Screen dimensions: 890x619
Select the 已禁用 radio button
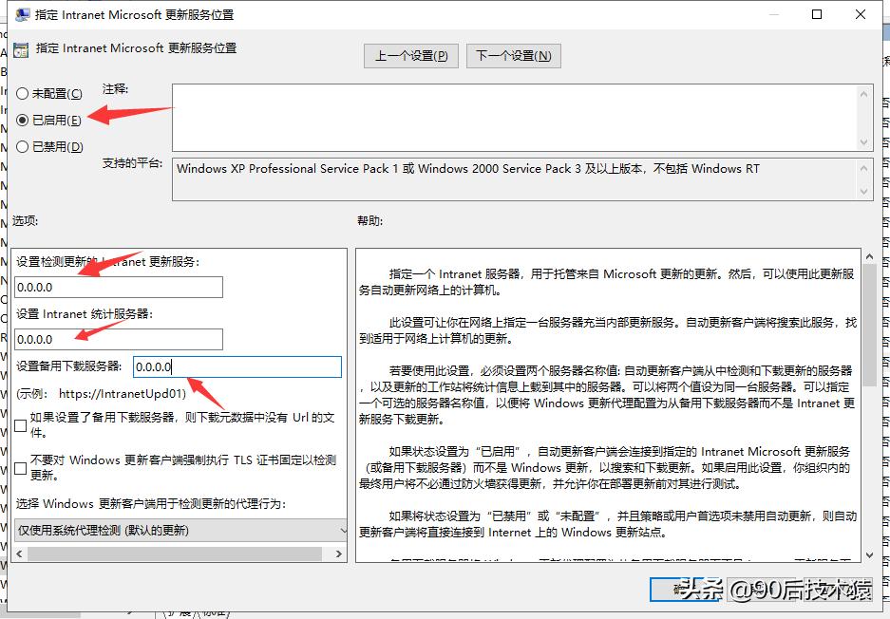[x=23, y=146]
